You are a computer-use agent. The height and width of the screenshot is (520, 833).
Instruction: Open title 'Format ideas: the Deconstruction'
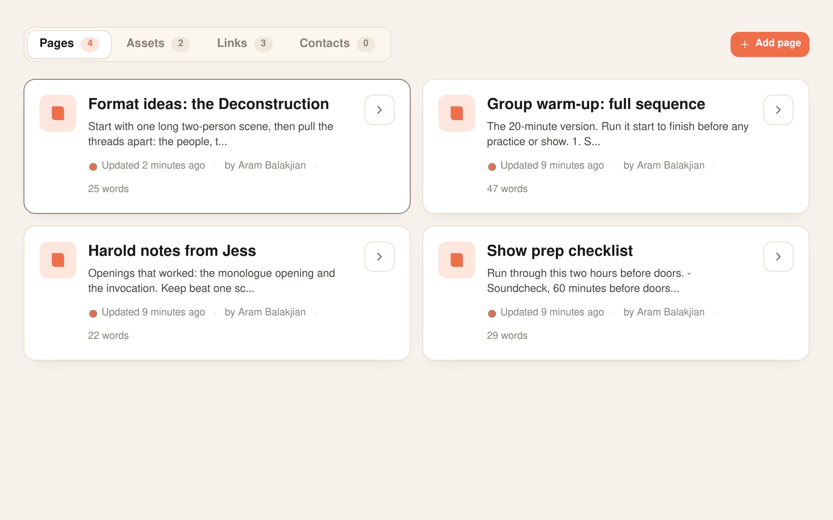pyautogui.click(x=209, y=104)
